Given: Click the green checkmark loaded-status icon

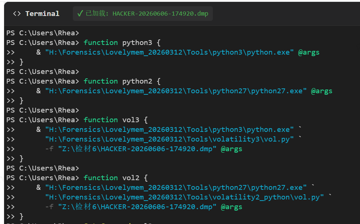Looking at the screenshot, I should click(x=80, y=13).
